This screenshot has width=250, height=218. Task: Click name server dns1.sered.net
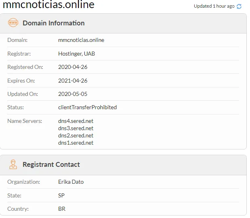(76, 143)
